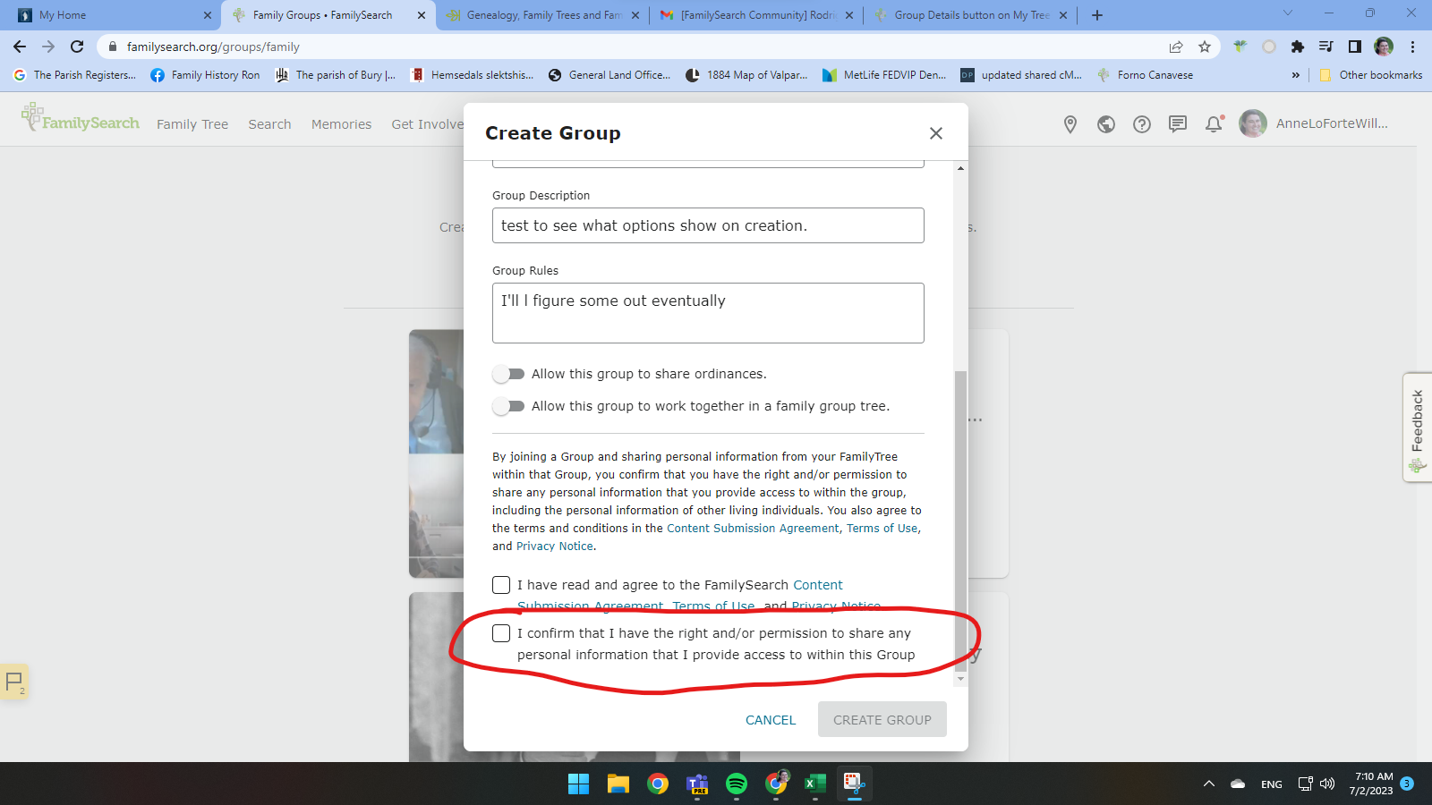
Task: Open the Family Tree menu
Action: coord(192,124)
